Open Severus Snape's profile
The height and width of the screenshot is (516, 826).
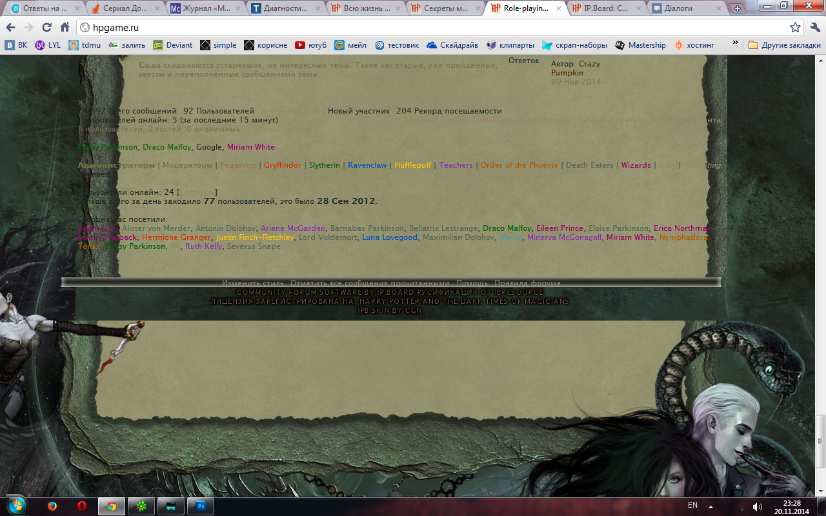click(254, 246)
